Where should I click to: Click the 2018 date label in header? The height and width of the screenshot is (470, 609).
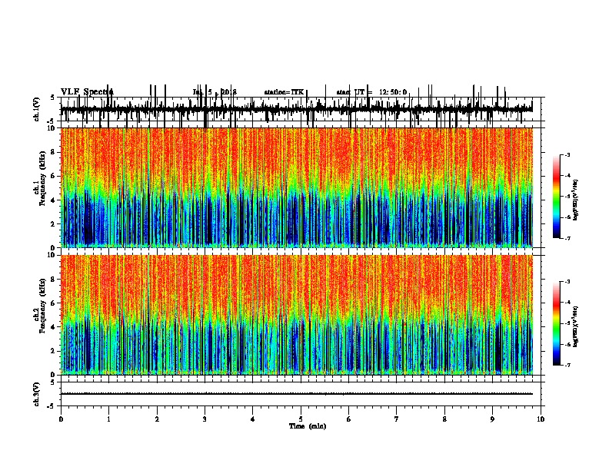click(229, 92)
